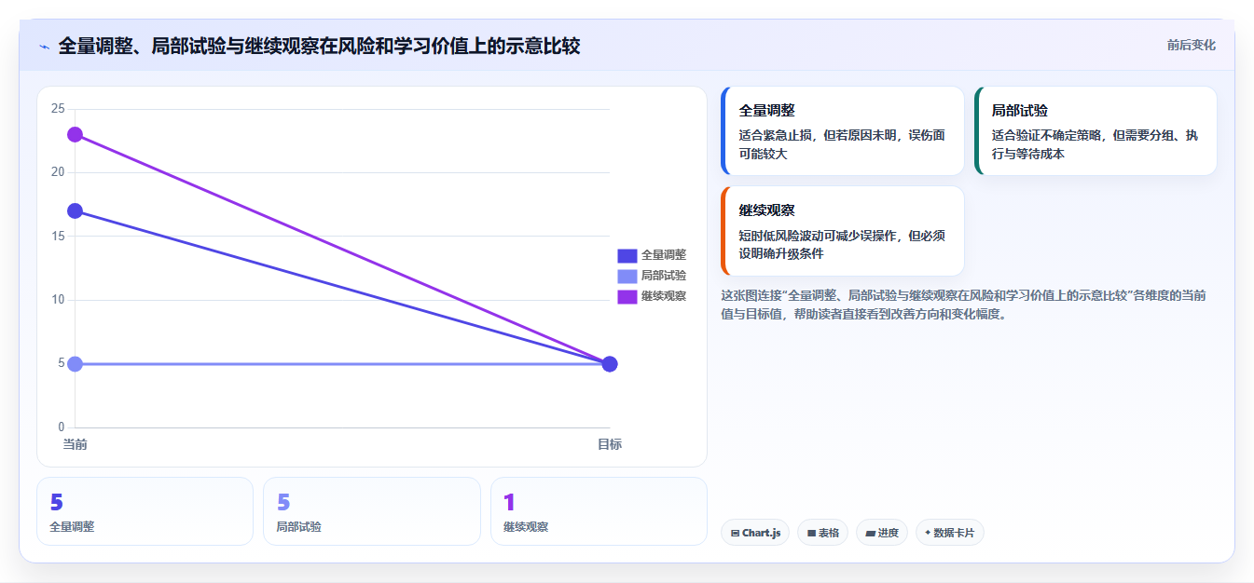Click the 表格 tag icon
The width and height of the screenshot is (1254, 583).
pos(811,534)
